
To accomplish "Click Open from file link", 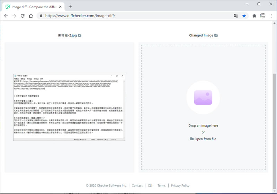I will click(x=203, y=139).
